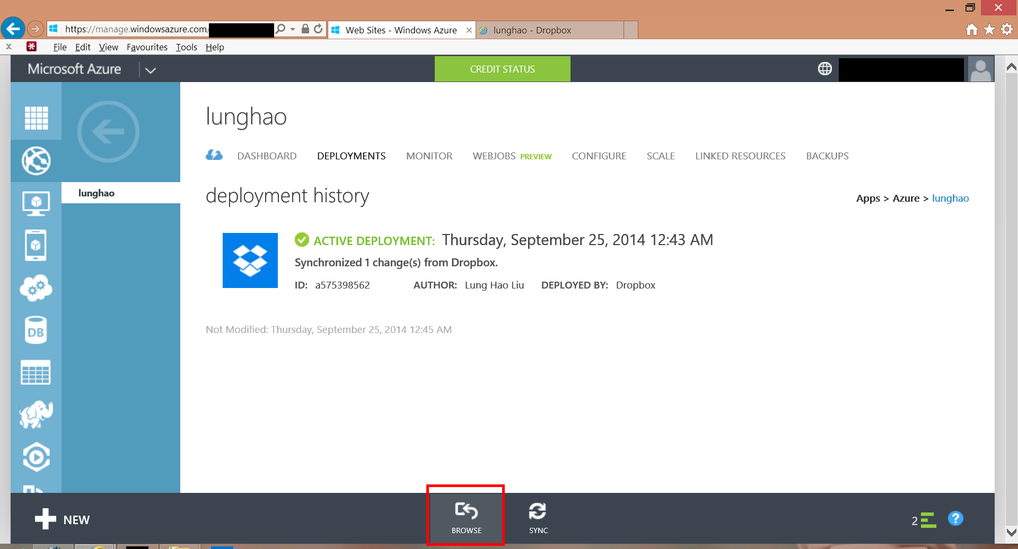Click the browser back button
The image size is (1018, 549).
tap(13, 28)
